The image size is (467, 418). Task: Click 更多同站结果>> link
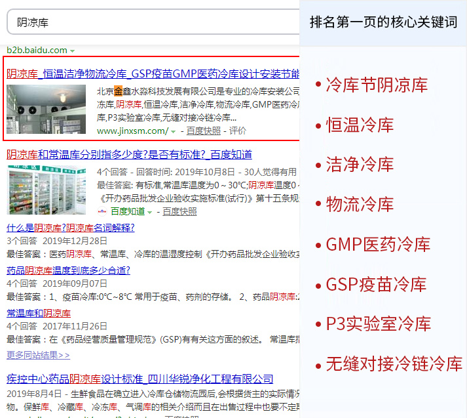[38, 355]
